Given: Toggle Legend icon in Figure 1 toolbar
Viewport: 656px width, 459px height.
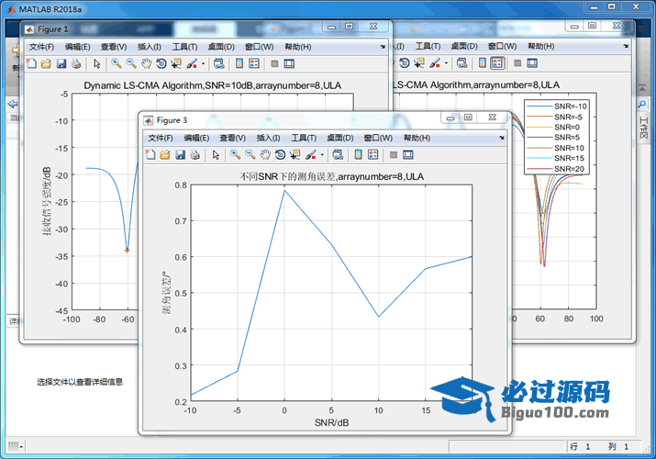Looking at the screenshot, I should click(x=254, y=63).
